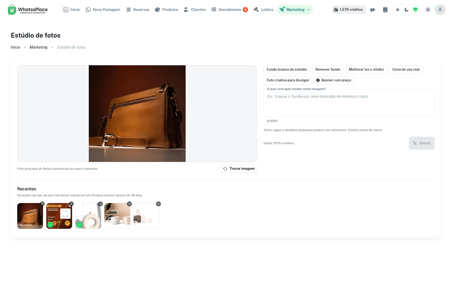This screenshot has height=282, width=452.
Task: Open settings gear icon
Action: [428, 10]
